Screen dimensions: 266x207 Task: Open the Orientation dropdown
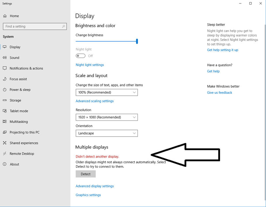point(106,133)
